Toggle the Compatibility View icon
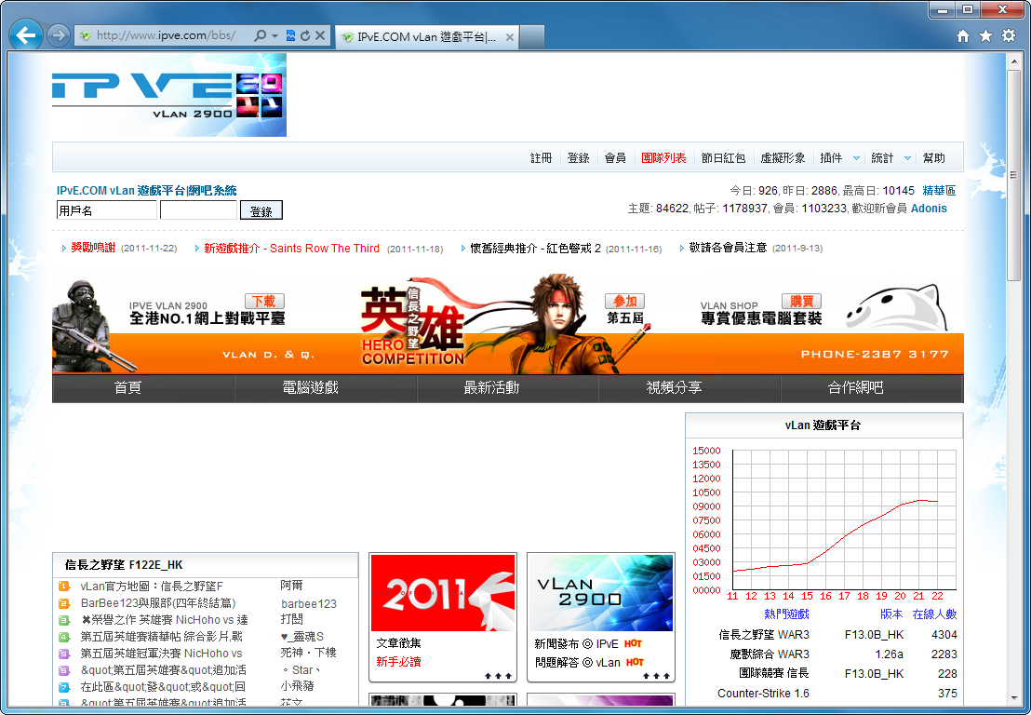This screenshot has width=1031, height=715. point(290,35)
